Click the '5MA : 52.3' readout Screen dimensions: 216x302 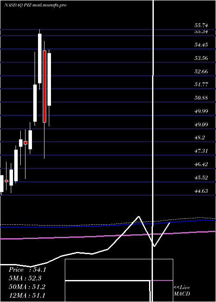(25, 278)
